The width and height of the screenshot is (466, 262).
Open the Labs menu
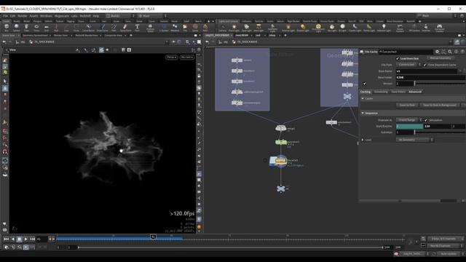[74, 16]
